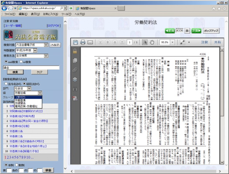The height and width of the screenshot is (174, 229).
Task: Click the browser back arrow button
Action: click(4, 8)
